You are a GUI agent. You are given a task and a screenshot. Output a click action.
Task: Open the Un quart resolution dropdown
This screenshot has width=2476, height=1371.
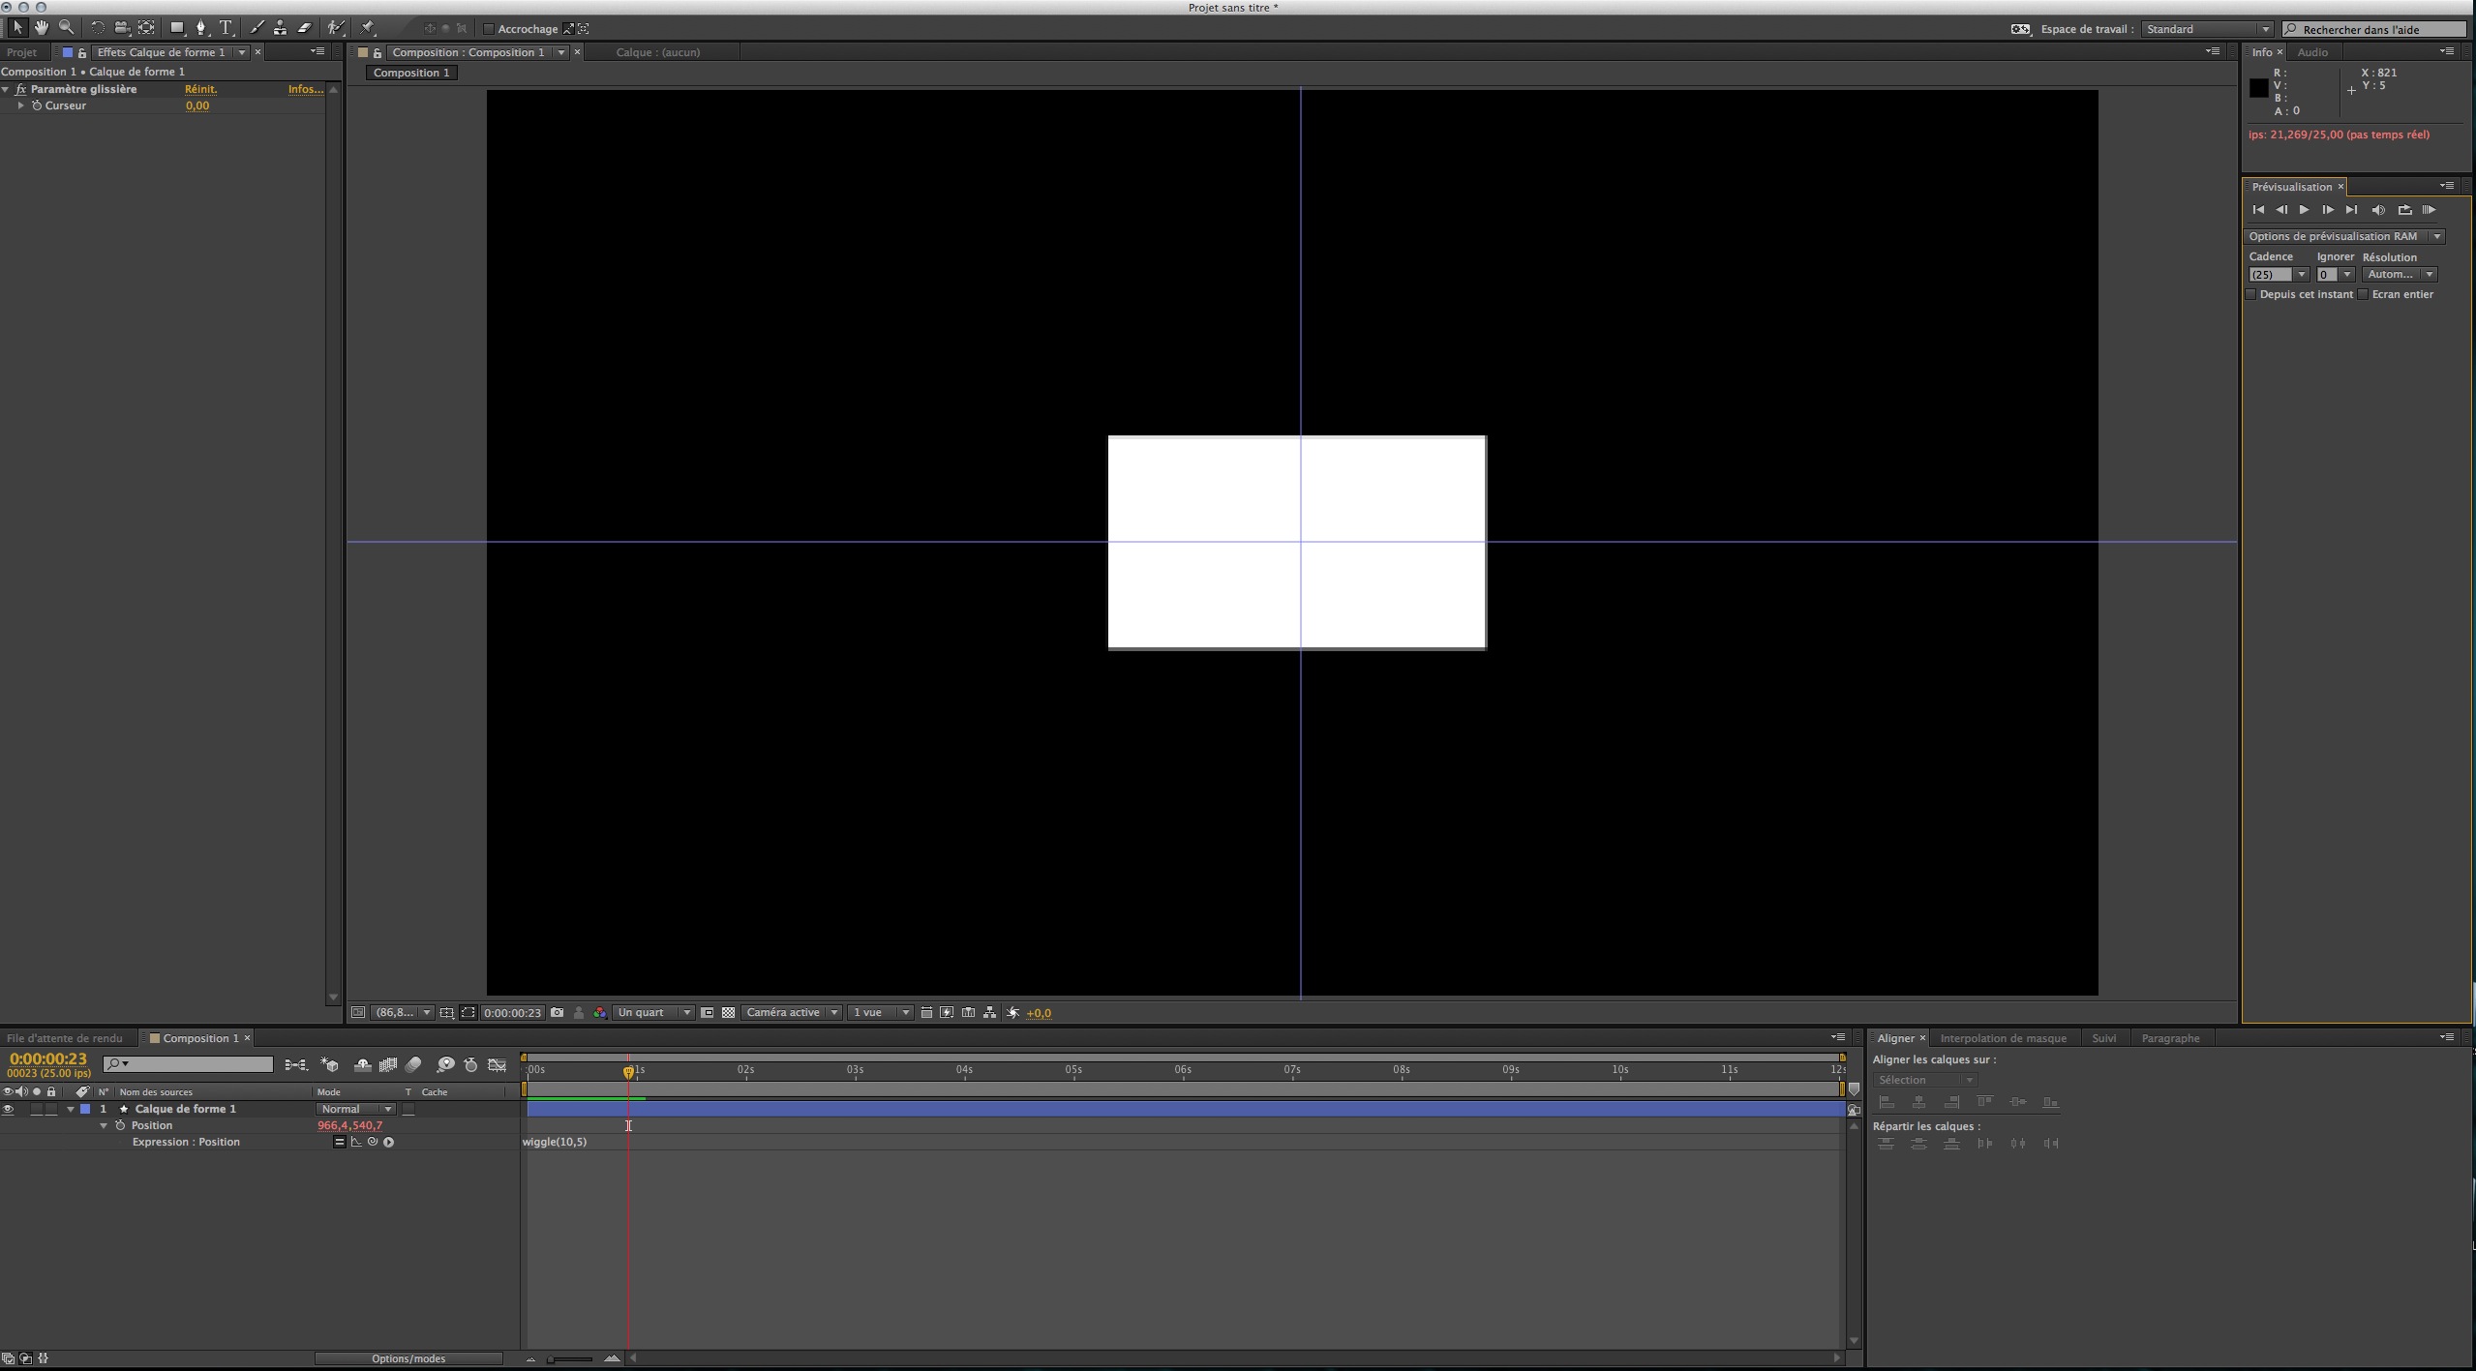pyautogui.click(x=654, y=1013)
